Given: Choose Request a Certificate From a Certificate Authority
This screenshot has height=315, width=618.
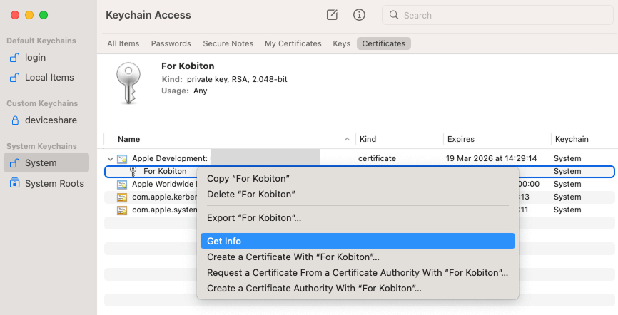Looking at the screenshot, I should 358,272.
